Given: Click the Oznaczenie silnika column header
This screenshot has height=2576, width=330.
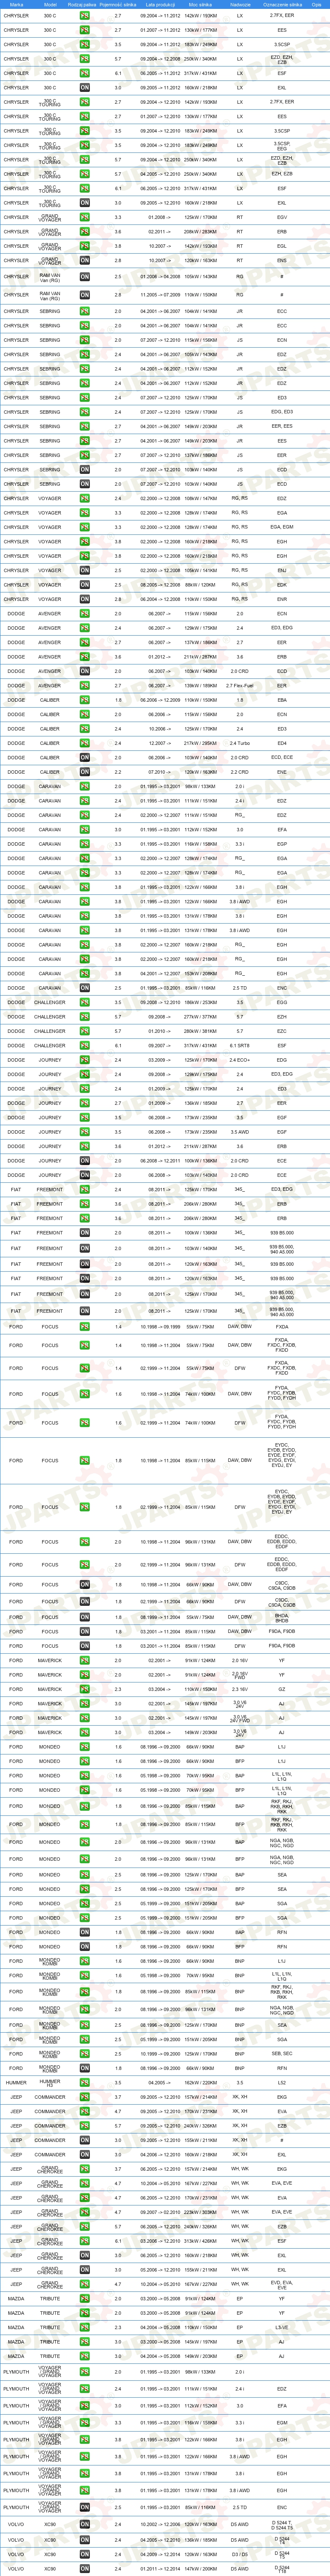Looking at the screenshot, I should (x=282, y=5).
